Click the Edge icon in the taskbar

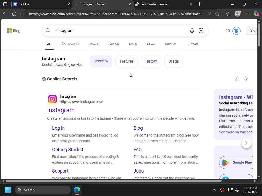[77, 190]
